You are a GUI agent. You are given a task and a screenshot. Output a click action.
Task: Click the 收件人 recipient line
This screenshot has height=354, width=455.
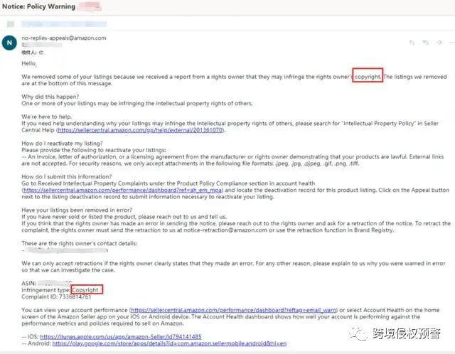[33, 53]
